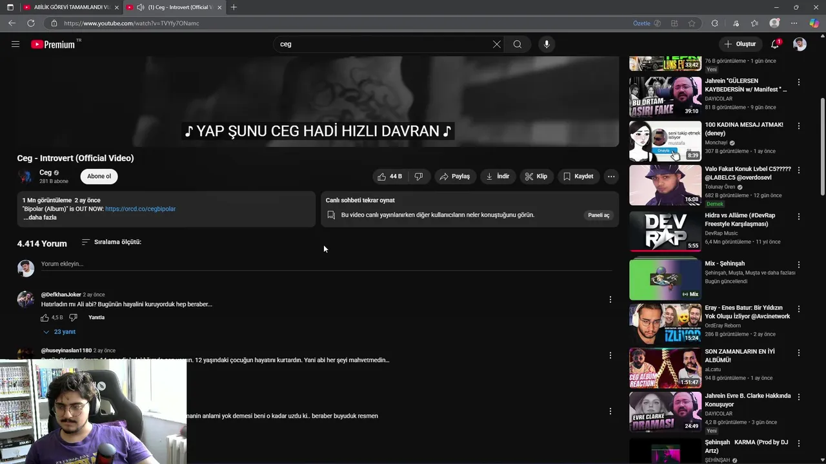Image resolution: width=826 pixels, height=464 pixels.
Task: Open YouTube notifications bell
Action: tap(775, 44)
